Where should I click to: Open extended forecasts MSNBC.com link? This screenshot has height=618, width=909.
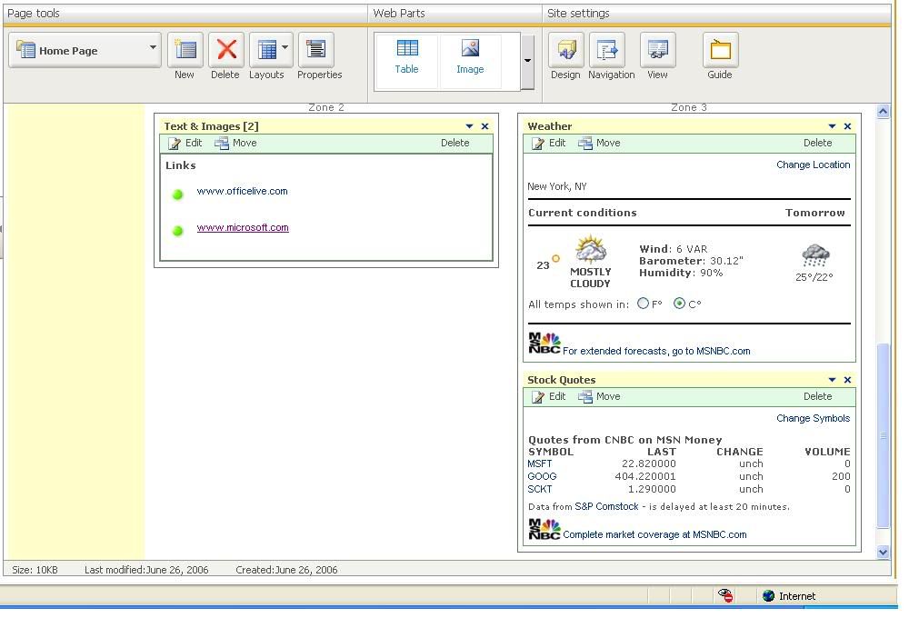(656, 352)
